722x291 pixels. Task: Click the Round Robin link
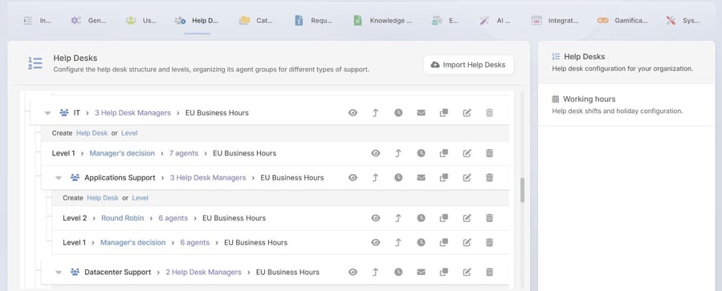click(x=123, y=218)
